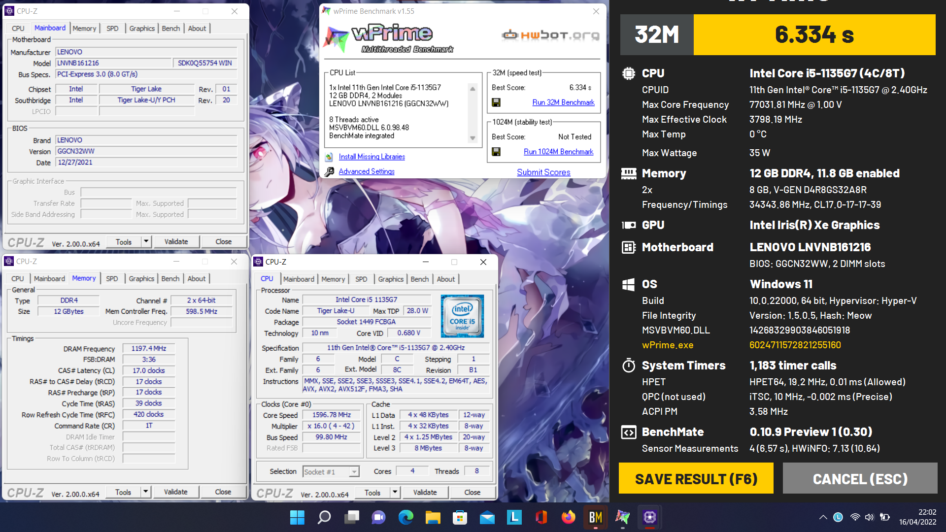
Task: Open Tools dropdown arrow in CPU tab CPU-Z window
Action: pos(395,492)
